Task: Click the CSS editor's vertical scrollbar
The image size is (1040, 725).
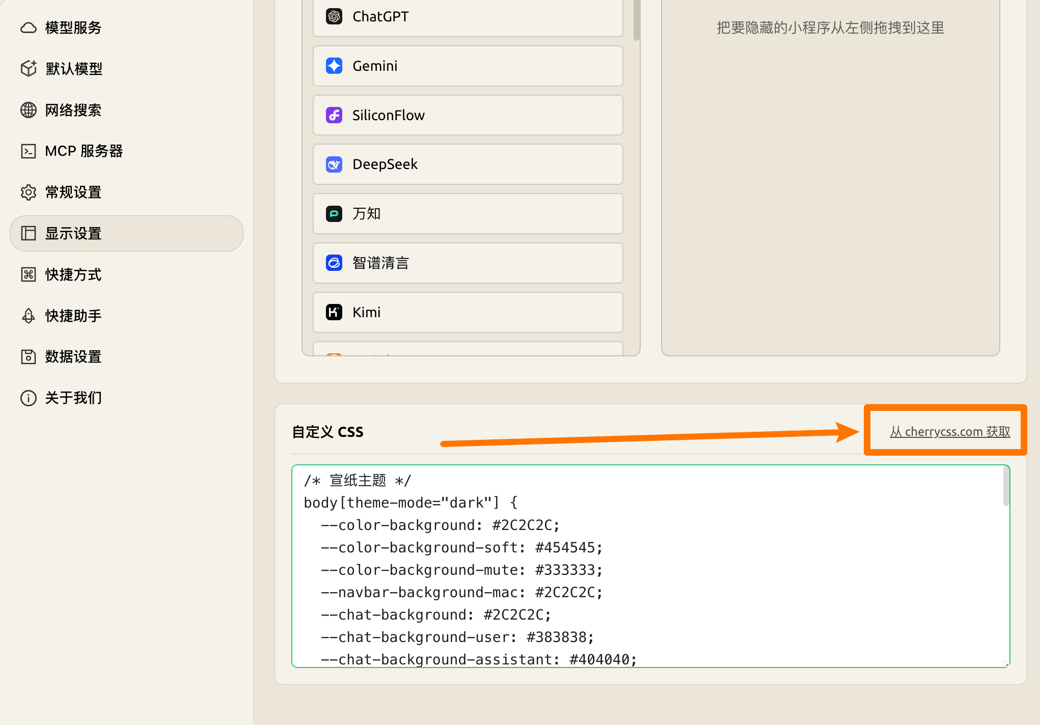Action: point(1006,487)
